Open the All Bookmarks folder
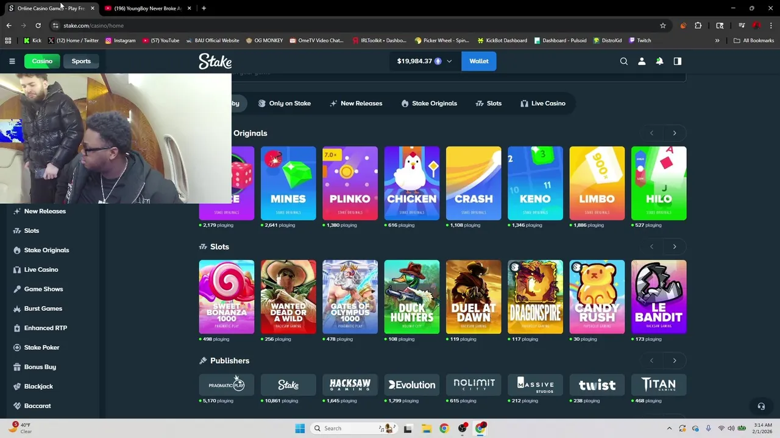The image size is (780, 438). [754, 41]
